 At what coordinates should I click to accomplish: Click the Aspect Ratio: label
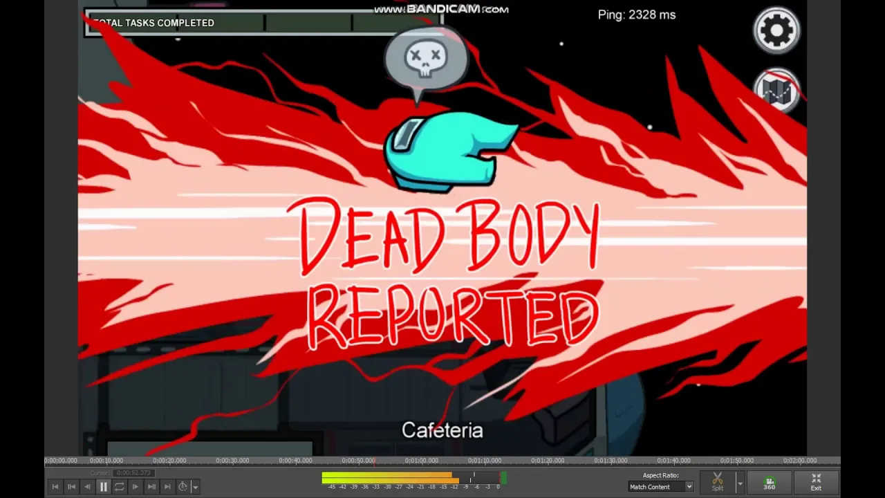coord(661,475)
